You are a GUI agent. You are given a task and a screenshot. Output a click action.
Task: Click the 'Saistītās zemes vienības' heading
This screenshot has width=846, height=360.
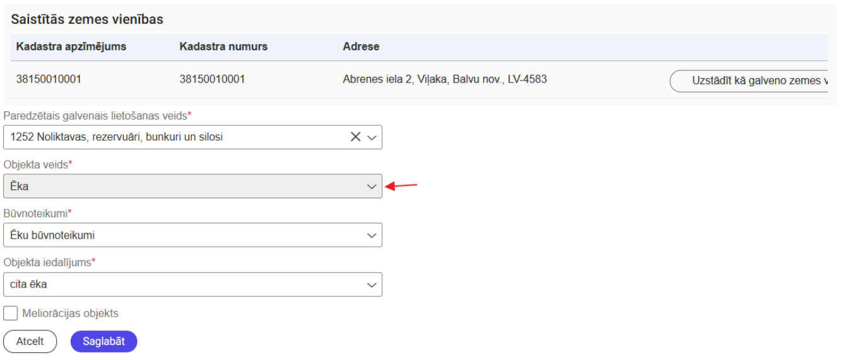pos(87,20)
